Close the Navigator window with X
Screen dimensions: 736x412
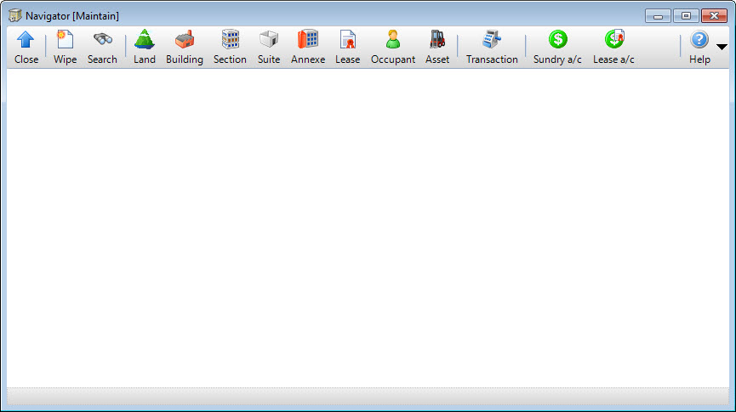coord(714,16)
